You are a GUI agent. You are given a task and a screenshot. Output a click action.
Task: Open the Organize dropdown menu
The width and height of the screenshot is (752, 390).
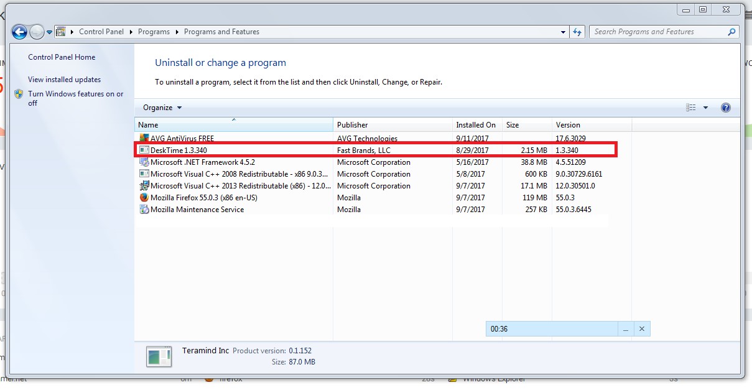pyautogui.click(x=162, y=108)
